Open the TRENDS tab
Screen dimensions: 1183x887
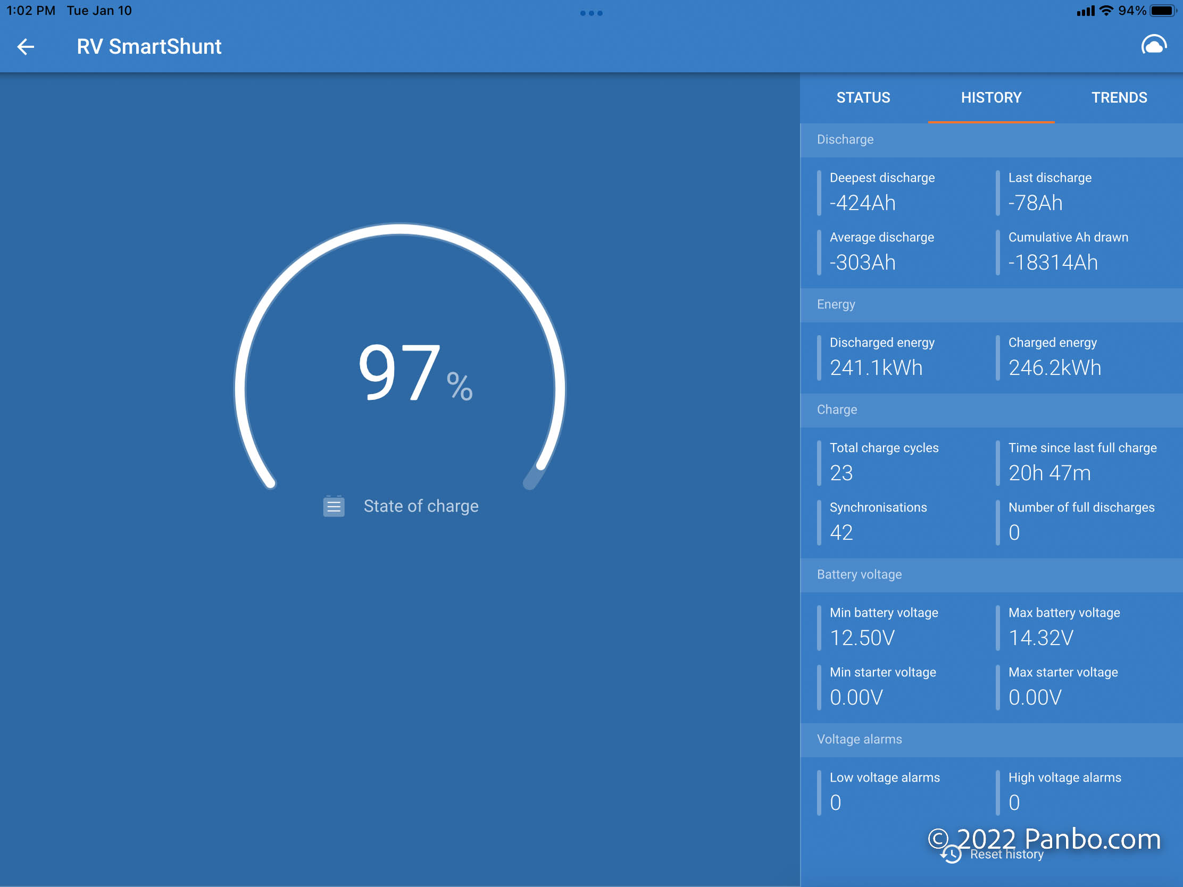pos(1119,98)
